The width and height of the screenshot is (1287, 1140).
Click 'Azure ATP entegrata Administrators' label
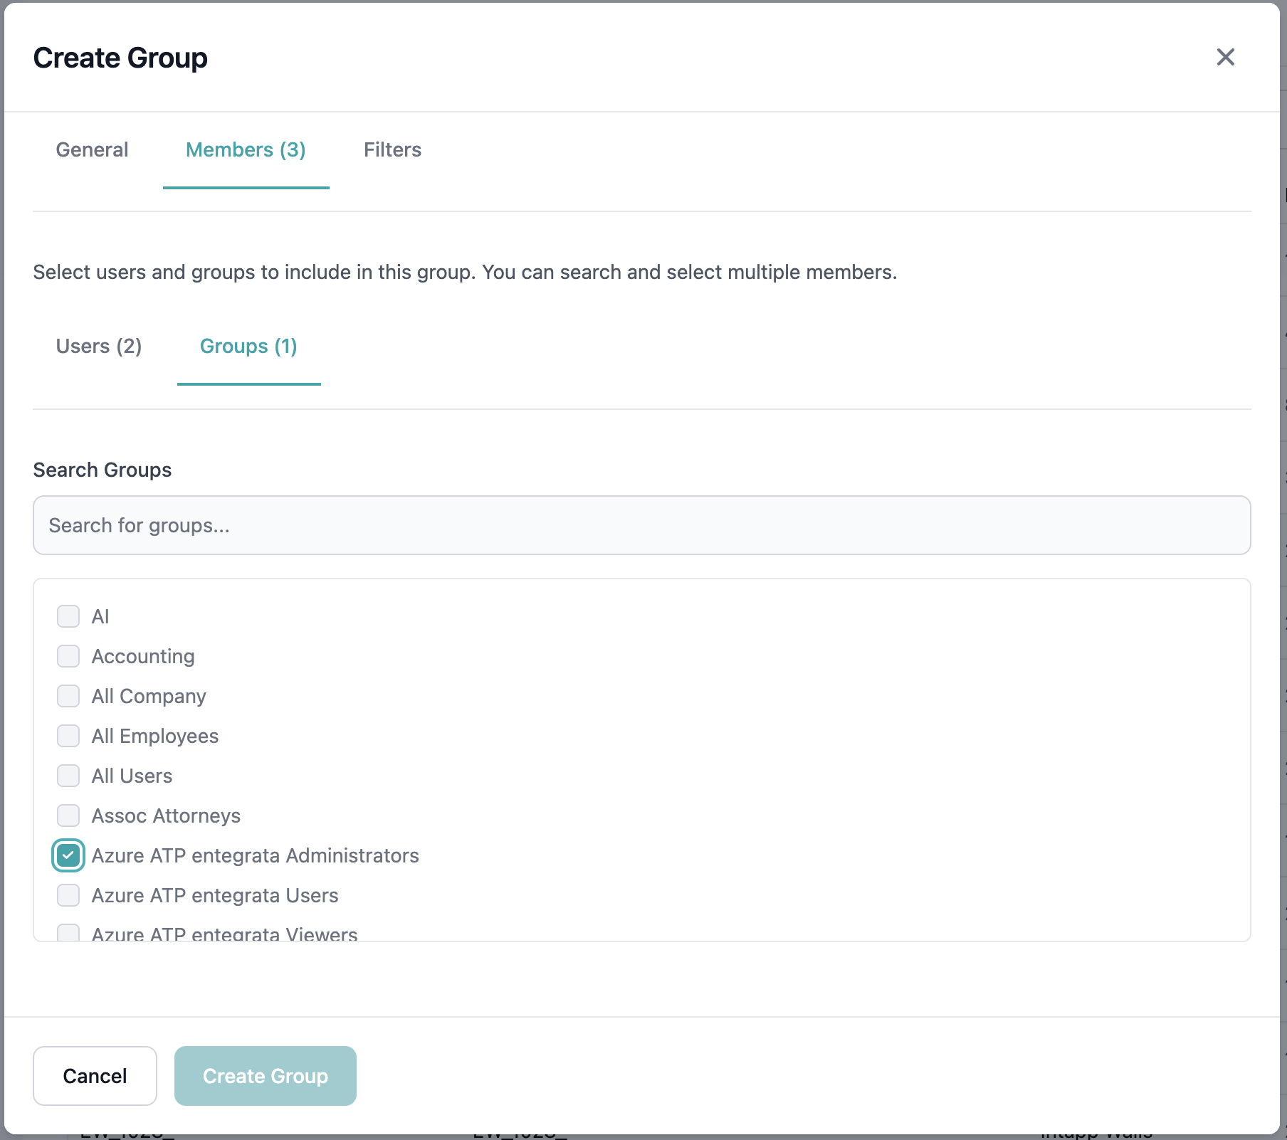click(x=256, y=855)
